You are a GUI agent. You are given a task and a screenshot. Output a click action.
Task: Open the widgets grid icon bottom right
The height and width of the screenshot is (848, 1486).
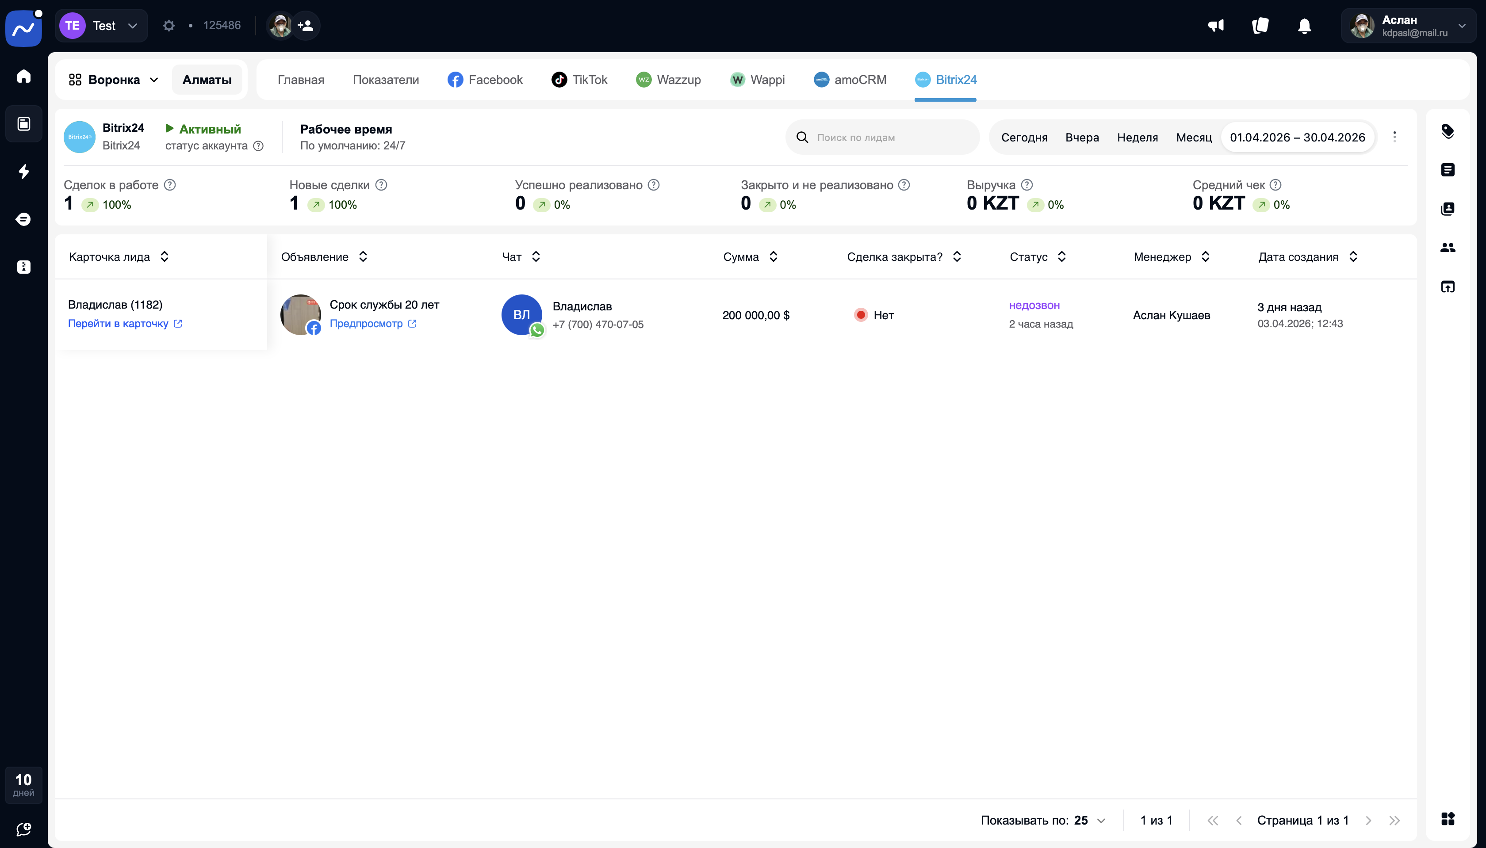1448,818
